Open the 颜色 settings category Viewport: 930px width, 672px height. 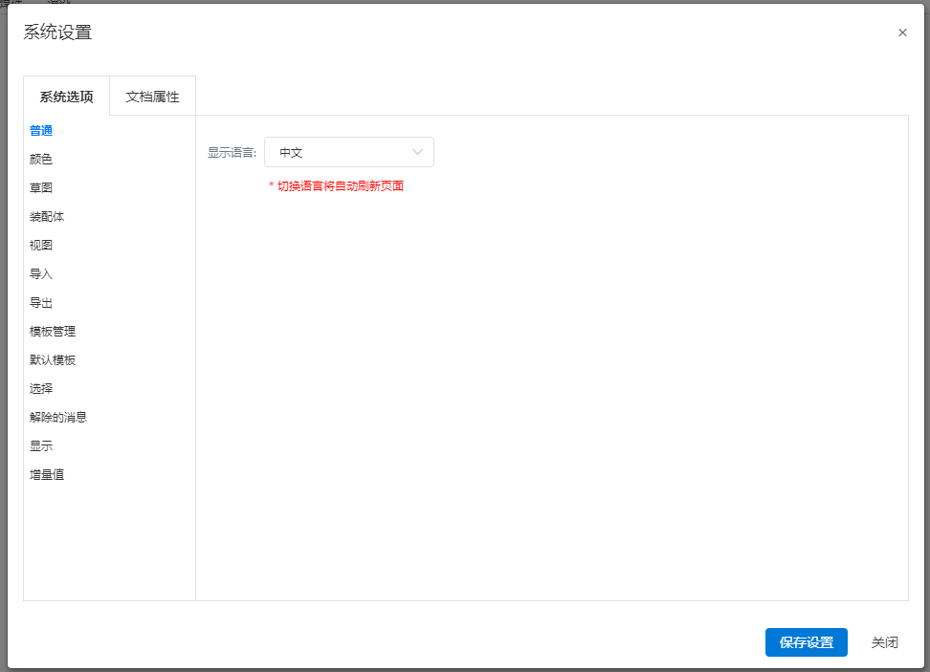[x=41, y=160]
